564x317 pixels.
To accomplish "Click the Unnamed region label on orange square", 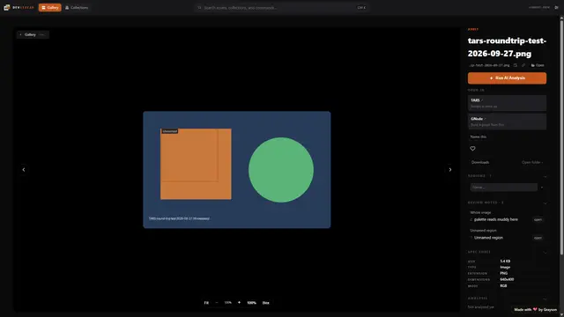I will point(169,131).
